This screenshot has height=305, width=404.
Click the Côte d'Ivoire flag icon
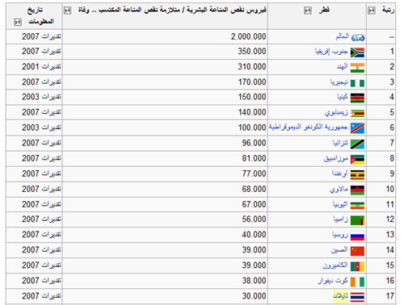[357, 282]
